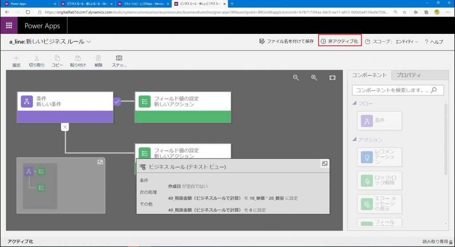The height and width of the screenshot is (247, 455).
Task: Click the components panel scrollbar
Action: (446, 139)
